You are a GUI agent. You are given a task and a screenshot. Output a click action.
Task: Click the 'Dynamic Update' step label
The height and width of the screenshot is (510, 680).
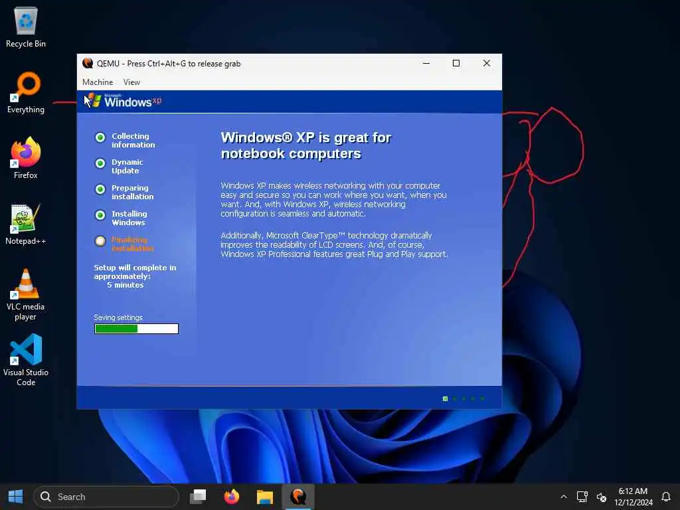pyautogui.click(x=127, y=167)
